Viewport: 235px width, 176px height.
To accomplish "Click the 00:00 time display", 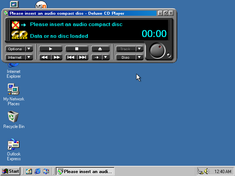I will coord(154,33).
